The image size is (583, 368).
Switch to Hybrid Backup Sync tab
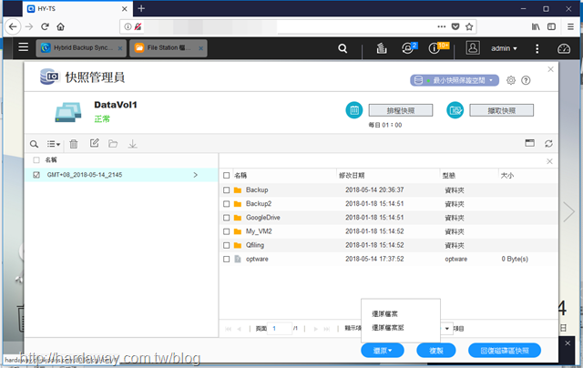(x=81, y=48)
